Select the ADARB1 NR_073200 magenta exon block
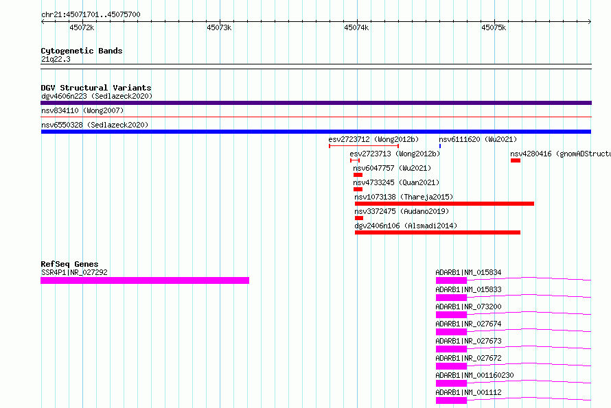This screenshot has width=611, height=408. coord(451,315)
